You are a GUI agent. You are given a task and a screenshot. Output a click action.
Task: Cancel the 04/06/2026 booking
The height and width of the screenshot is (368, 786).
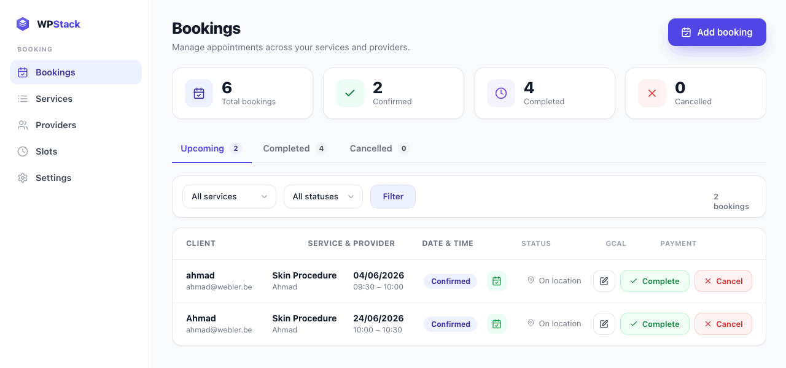coord(723,281)
